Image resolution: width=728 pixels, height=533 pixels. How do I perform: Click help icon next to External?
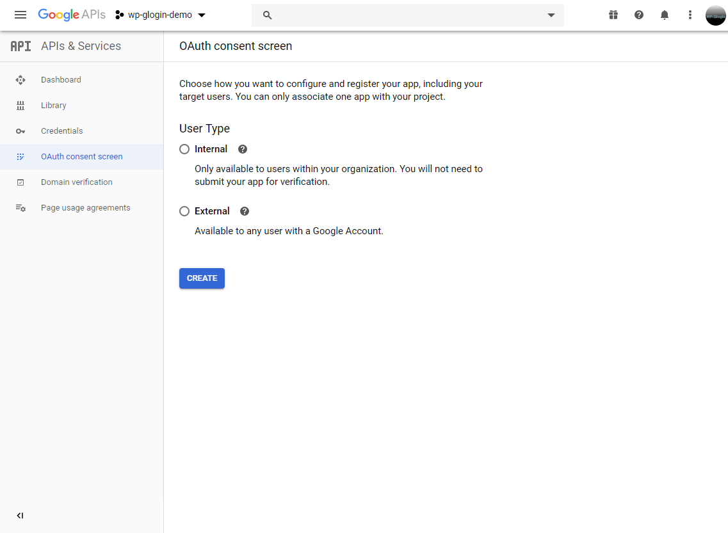tap(245, 211)
